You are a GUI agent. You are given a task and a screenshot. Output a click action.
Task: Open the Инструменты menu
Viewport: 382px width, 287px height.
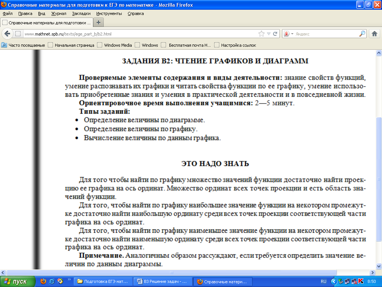[x=109, y=13]
